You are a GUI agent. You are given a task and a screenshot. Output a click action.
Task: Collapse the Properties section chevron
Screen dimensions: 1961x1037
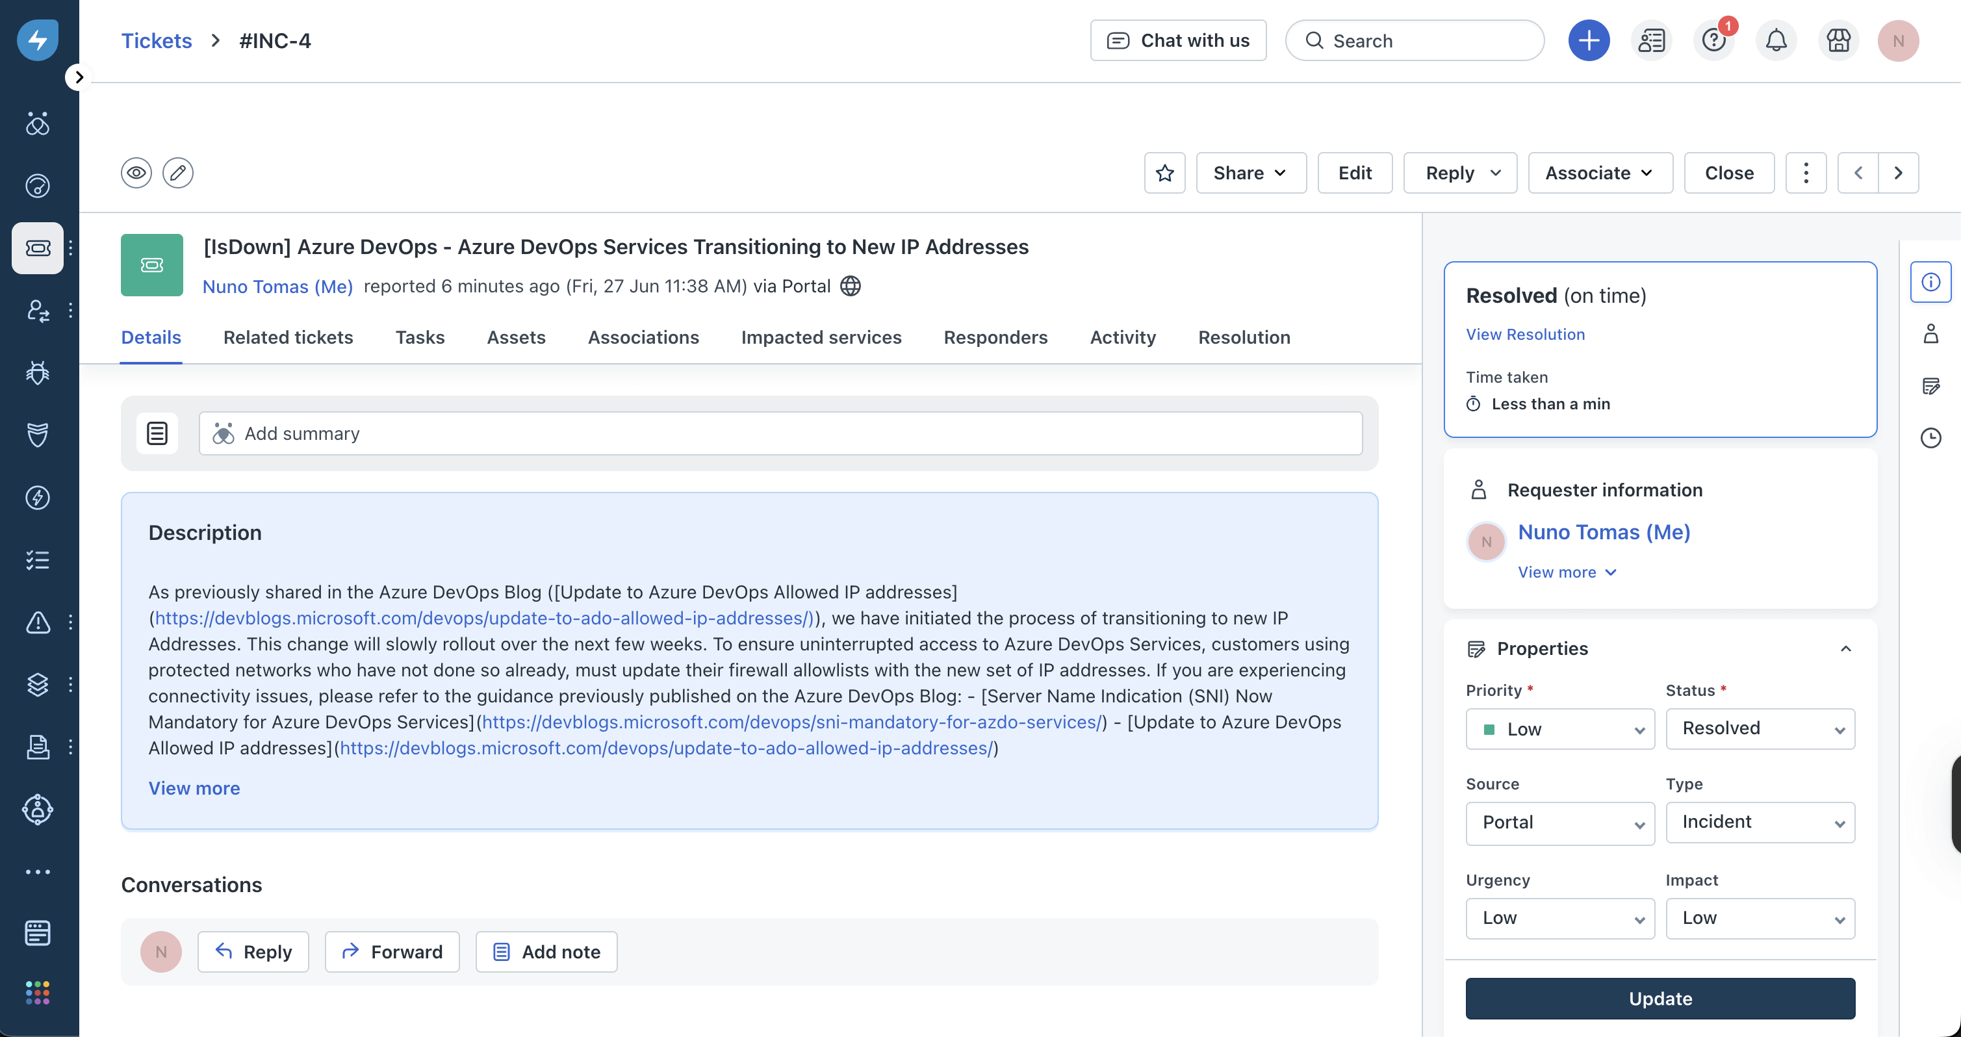(x=1845, y=648)
